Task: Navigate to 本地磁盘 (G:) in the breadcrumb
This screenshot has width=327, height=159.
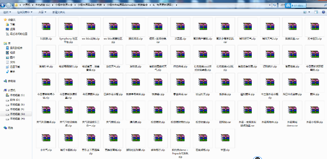Action: 42,5
